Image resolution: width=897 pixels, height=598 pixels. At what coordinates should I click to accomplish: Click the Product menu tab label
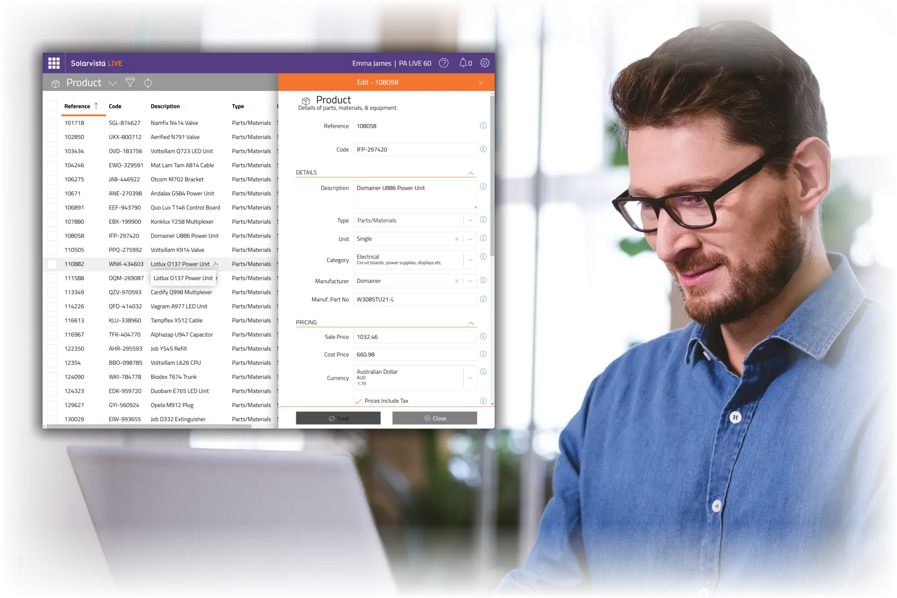[x=83, y=82]
